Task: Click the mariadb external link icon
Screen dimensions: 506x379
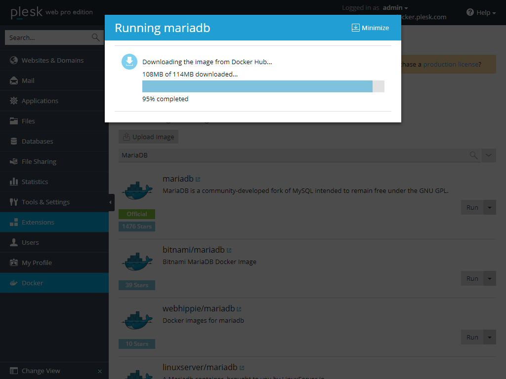Action: pyautogui.click(x=198, y=179)
